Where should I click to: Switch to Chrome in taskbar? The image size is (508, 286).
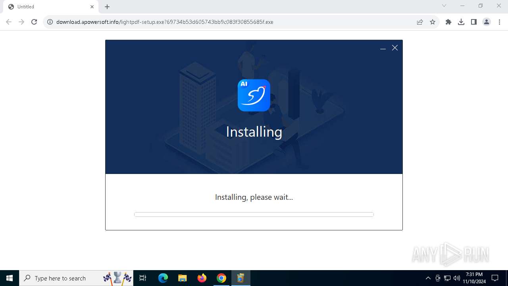coord(221,278)
